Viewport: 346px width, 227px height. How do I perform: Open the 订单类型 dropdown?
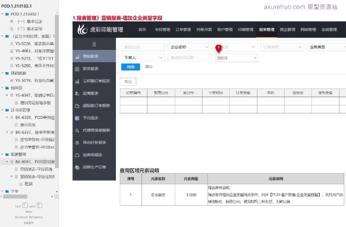pyautogui.click(x=282, y=47)
